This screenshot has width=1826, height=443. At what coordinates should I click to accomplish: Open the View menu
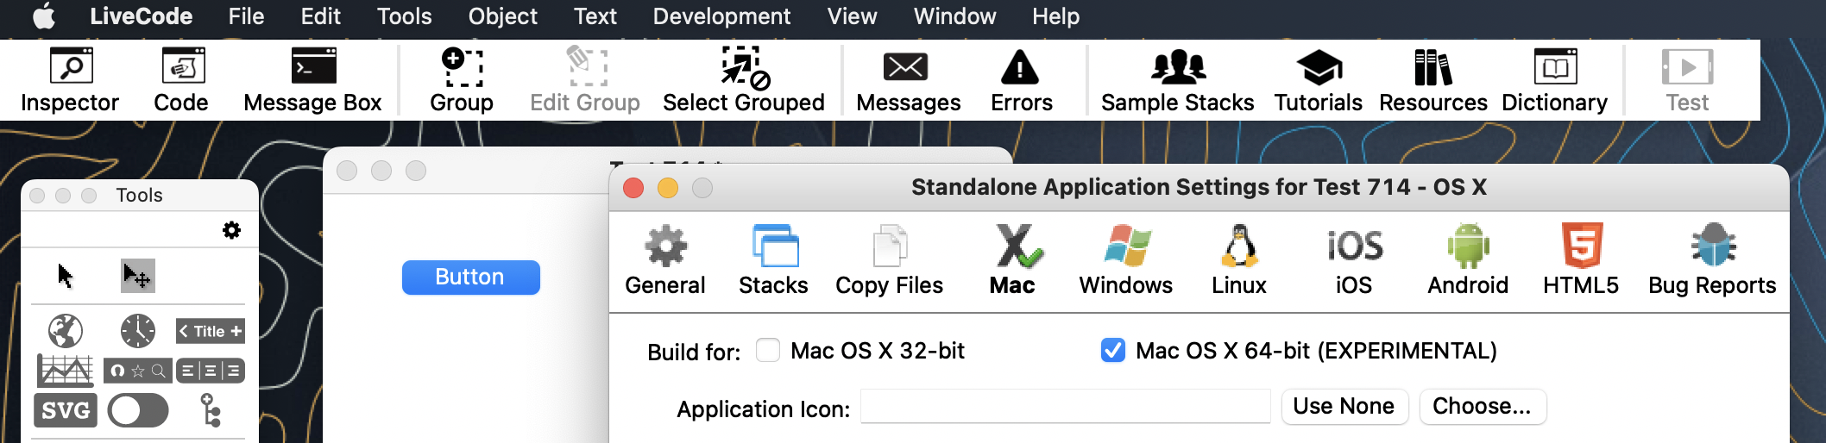852,16
